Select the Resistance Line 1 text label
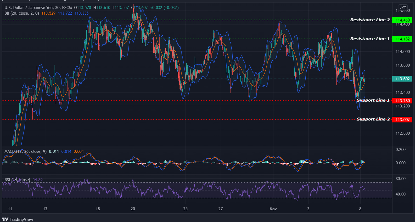 pyautogui.click(x=370, y=39)
